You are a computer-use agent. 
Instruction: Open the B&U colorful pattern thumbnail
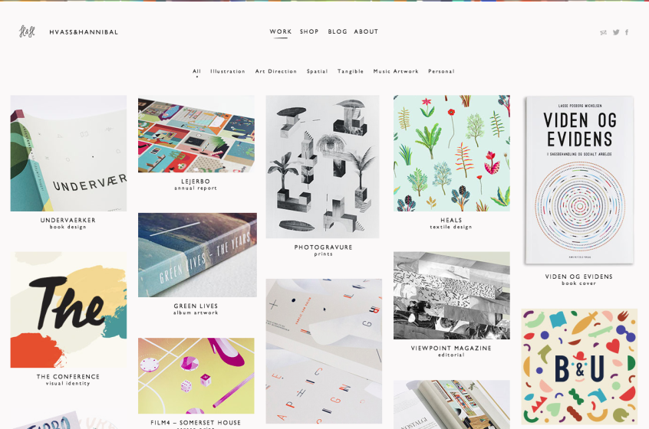click(x=579, y=367)
